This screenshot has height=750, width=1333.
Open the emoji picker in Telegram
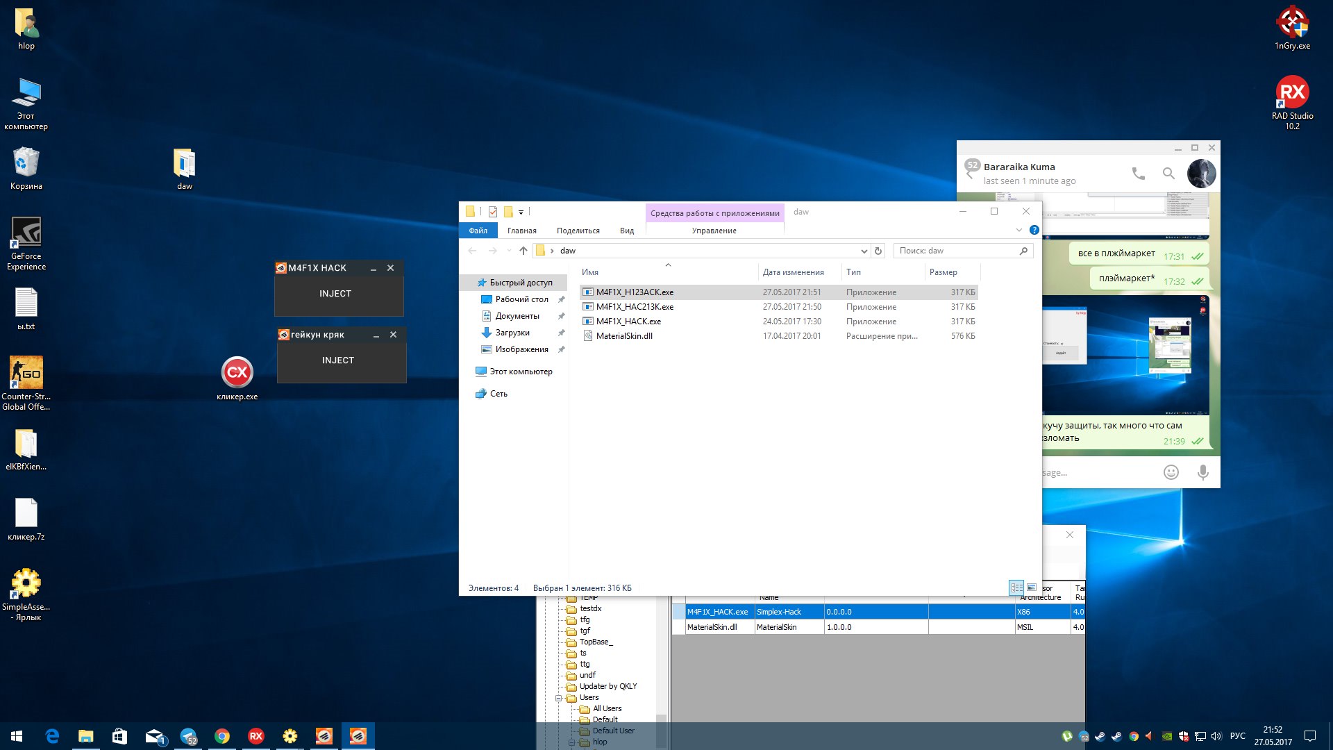(1171, 472)
